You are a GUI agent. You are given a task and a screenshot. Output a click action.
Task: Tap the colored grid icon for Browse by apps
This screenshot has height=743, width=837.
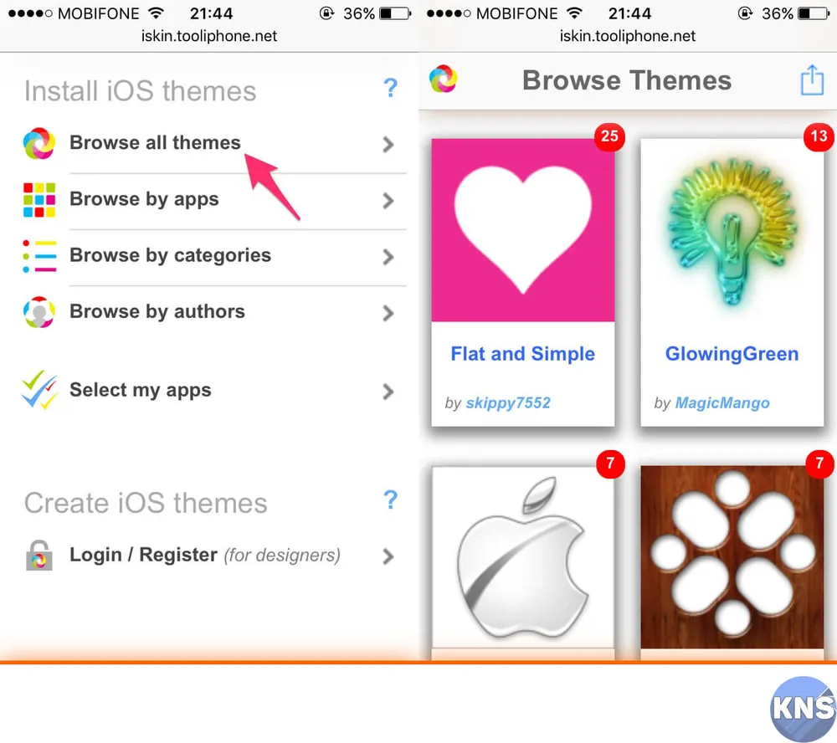pyautogui.click(x=39, y=200)
